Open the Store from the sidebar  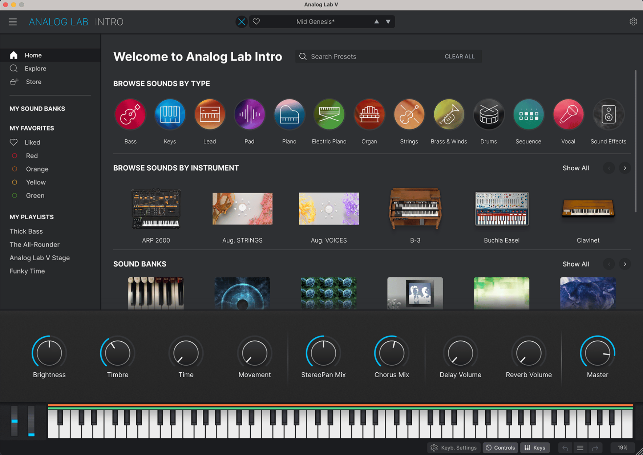pyautogui.click(x=33, y=82)
